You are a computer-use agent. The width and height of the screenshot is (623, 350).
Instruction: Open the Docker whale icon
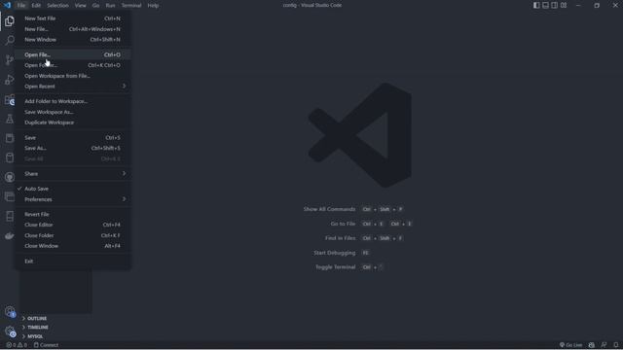(10, 235)
